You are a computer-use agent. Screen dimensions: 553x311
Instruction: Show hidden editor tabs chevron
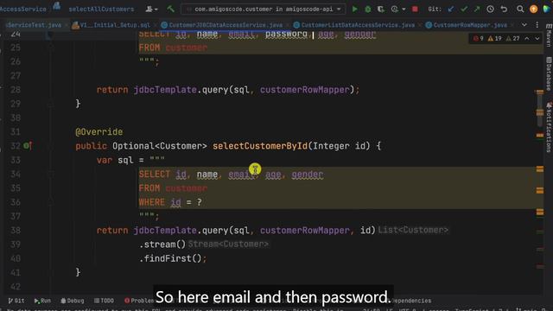tap(524, 25)
